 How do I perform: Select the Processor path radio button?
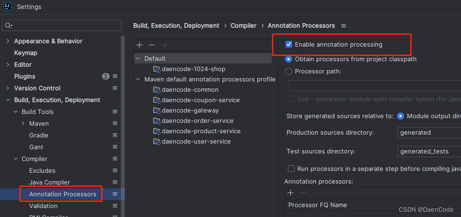coord(289,71)
